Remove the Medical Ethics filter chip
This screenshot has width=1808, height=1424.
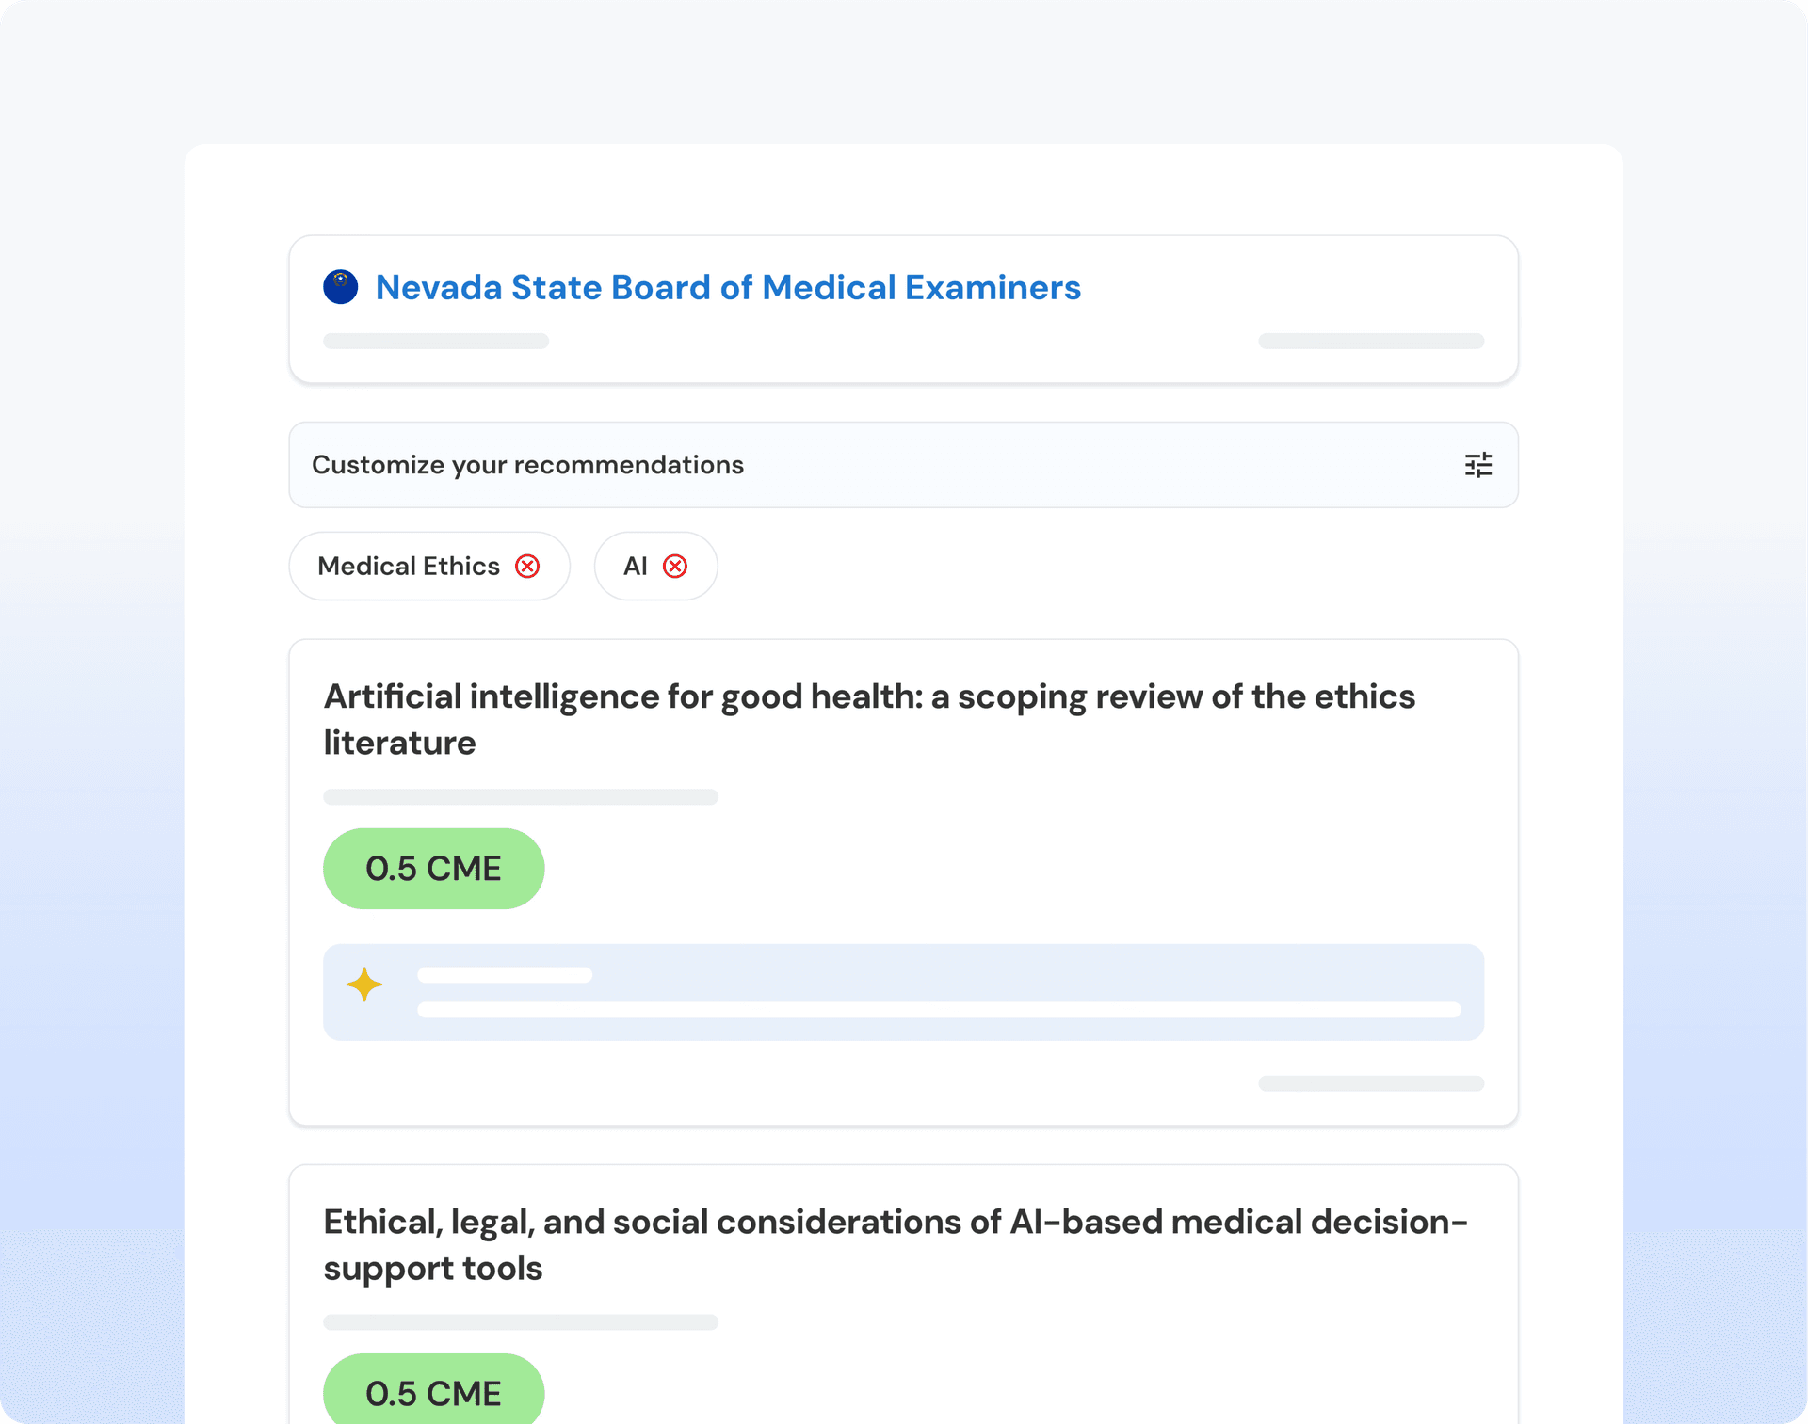pyautogui.click(x=527, y=567)
